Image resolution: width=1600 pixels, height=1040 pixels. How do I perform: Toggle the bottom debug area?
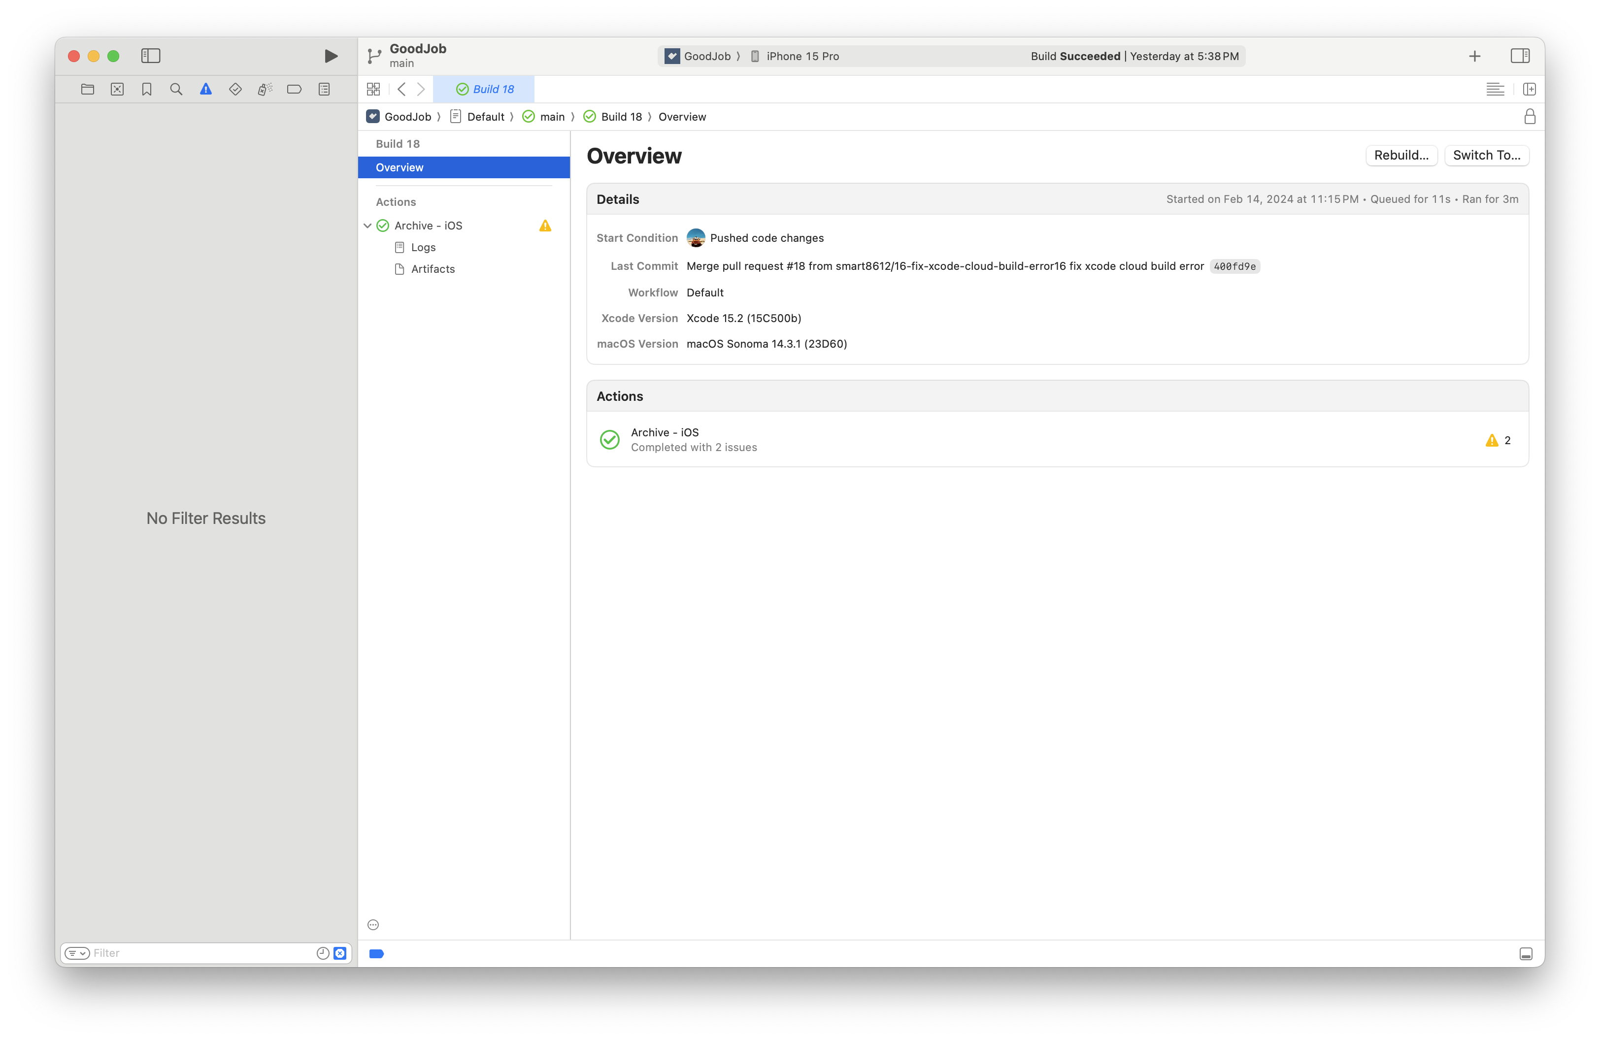[1526, 954]
